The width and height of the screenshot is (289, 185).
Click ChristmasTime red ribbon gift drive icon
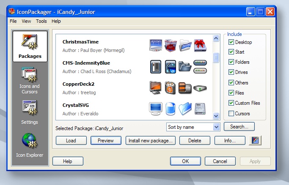point(200,46)
